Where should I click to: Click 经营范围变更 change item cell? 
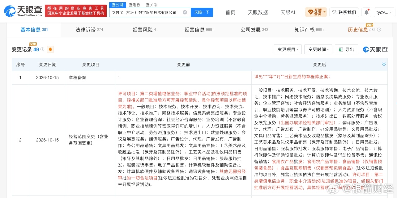91,140
